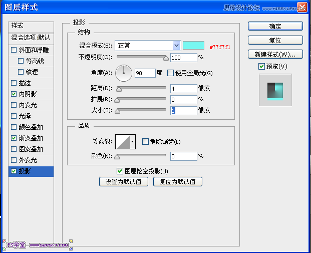This screenshot has height=253, width=311.
Task: Select the 外发光 list item label
Action: click(x=28, y=160)
